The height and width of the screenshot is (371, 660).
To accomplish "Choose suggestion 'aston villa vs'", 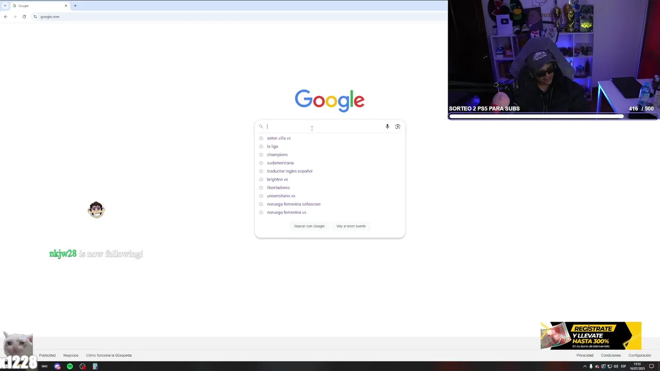I will [x=330, y=138].
